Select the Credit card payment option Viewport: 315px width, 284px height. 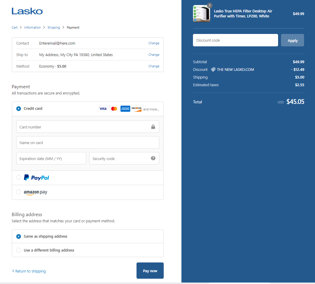(x=19, y=109)
